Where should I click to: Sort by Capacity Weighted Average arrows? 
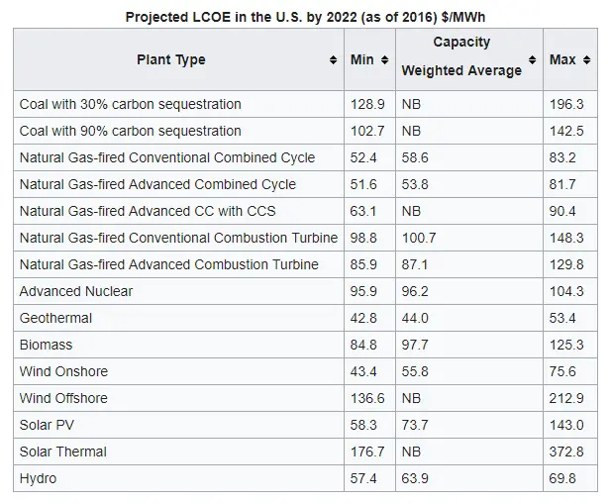point(533,60)
